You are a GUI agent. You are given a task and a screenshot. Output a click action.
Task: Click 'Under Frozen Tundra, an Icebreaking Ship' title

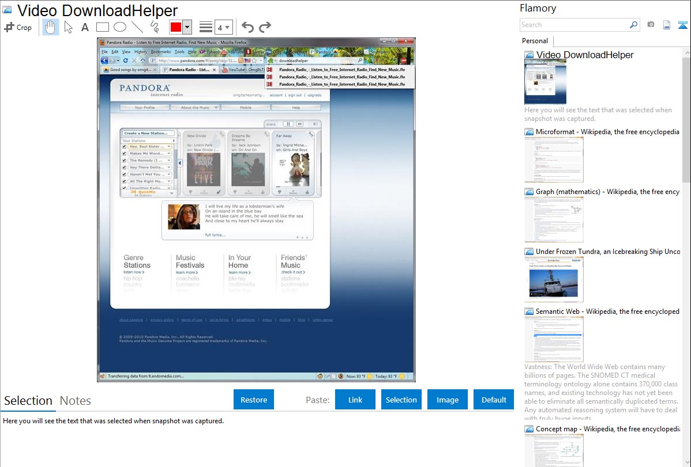pyautogui.click(x=608, y=251)
